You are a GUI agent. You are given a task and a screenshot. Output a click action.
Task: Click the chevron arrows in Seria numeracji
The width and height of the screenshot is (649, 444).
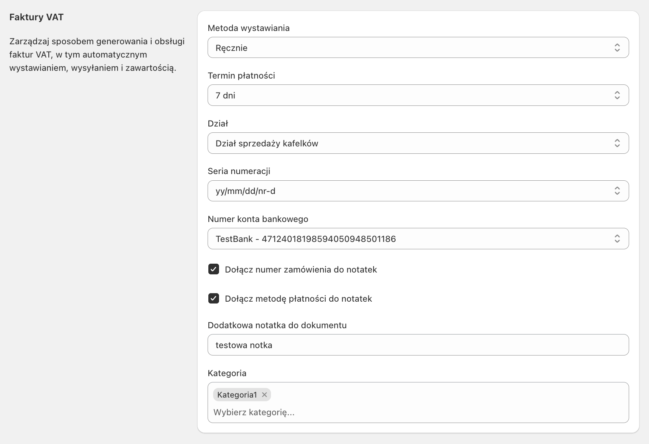[617, 191]
